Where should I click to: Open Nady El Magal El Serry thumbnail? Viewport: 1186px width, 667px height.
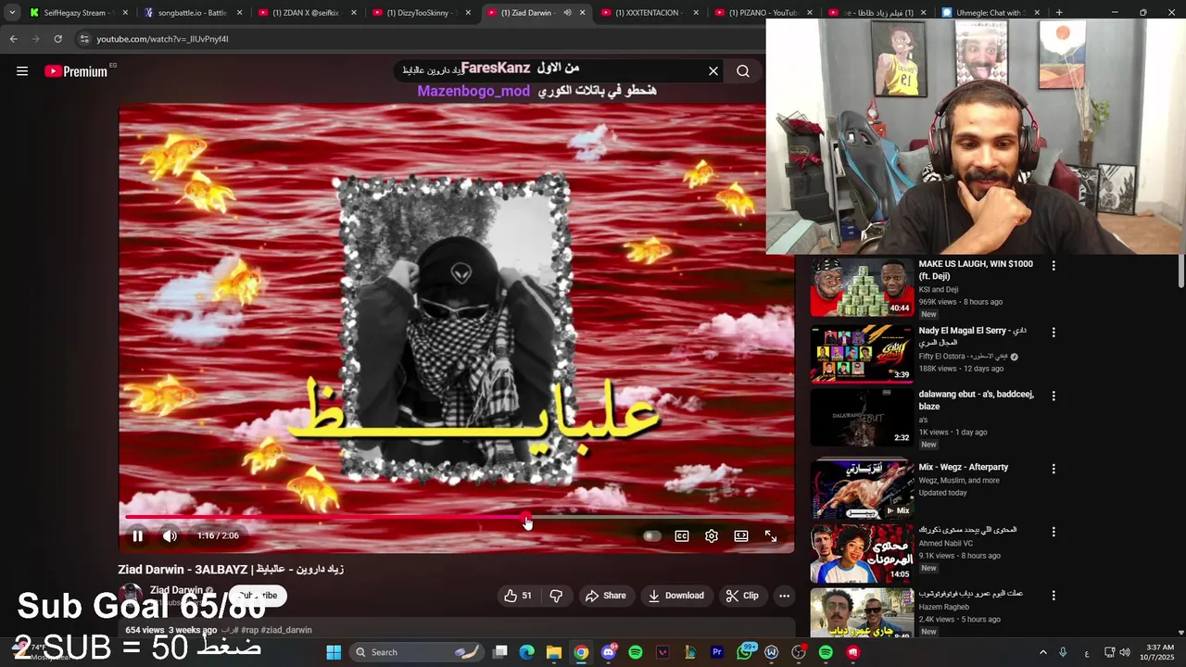point(862,353)
